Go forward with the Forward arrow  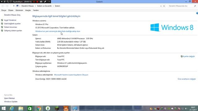point(7,6)
